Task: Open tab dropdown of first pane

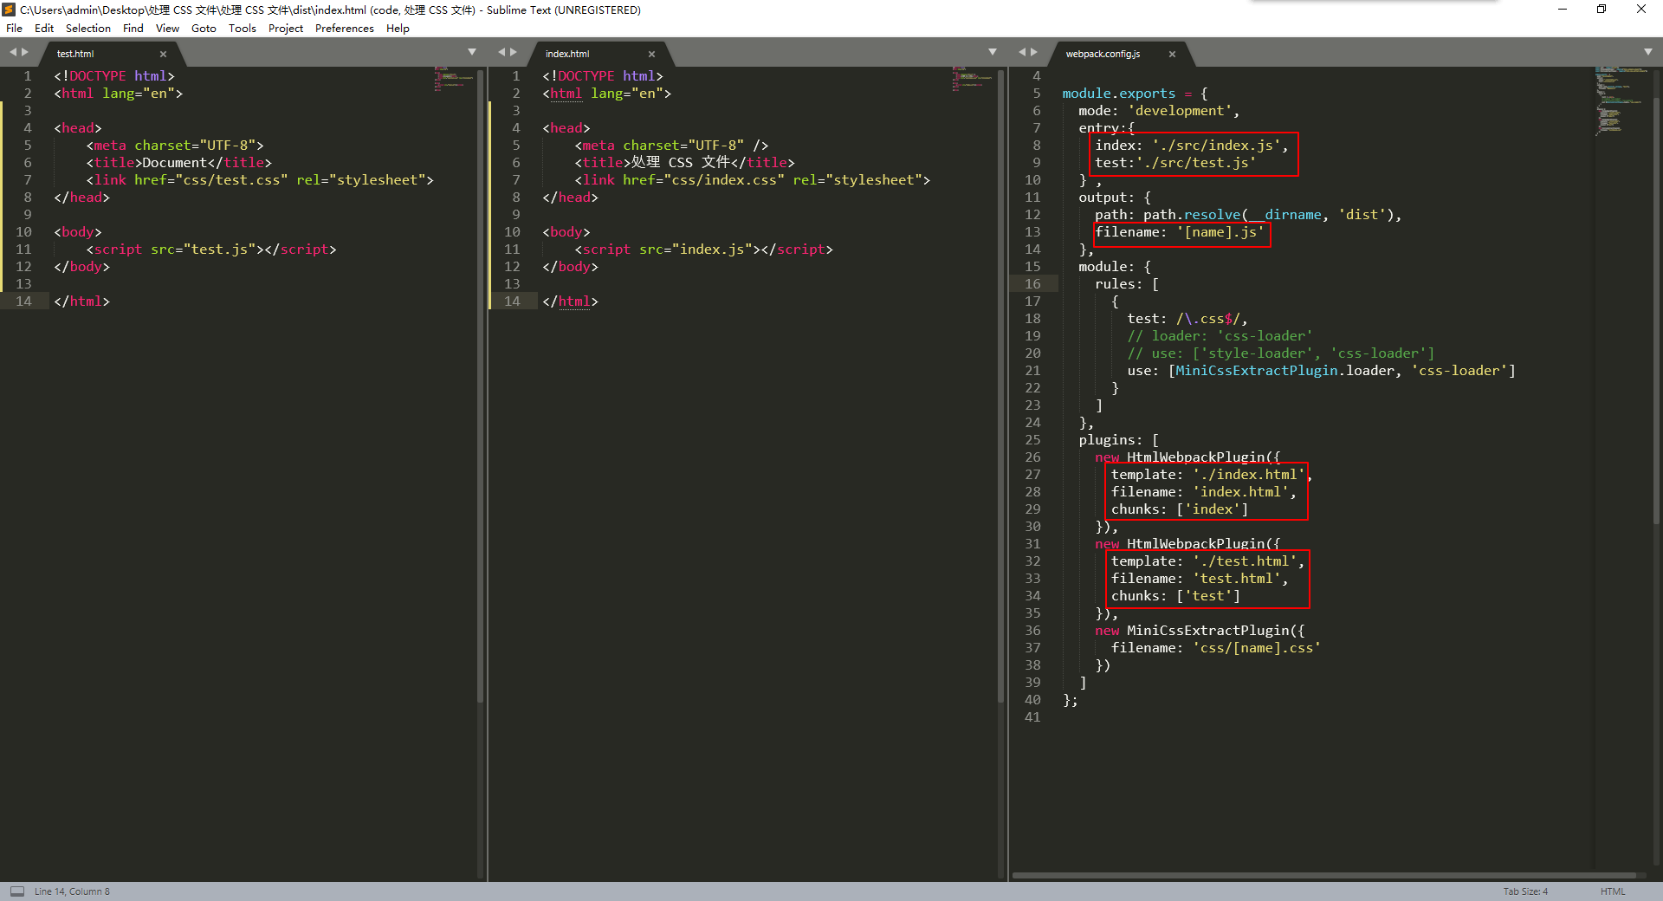Action: point(472,52)
